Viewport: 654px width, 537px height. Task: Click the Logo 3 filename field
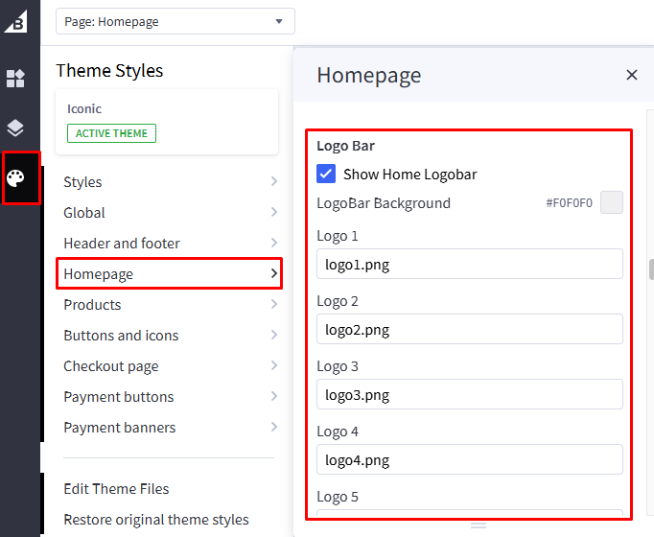pyautogui.click(x=469, y=395)
